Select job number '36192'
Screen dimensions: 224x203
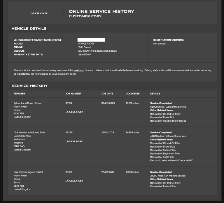point(69,103)
